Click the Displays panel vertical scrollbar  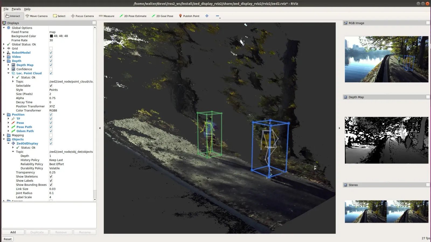point(95,113)
